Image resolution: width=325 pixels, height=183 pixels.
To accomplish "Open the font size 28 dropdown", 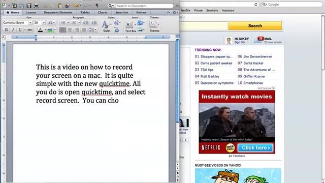I will coord(44,22).
